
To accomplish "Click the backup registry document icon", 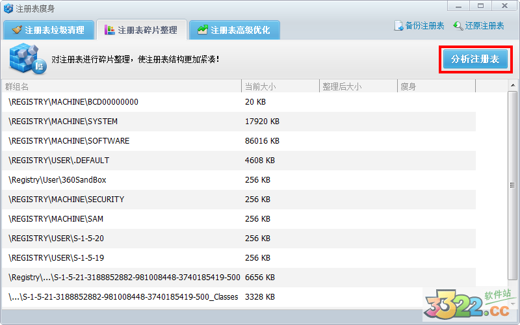I will [x=398, y=26].
